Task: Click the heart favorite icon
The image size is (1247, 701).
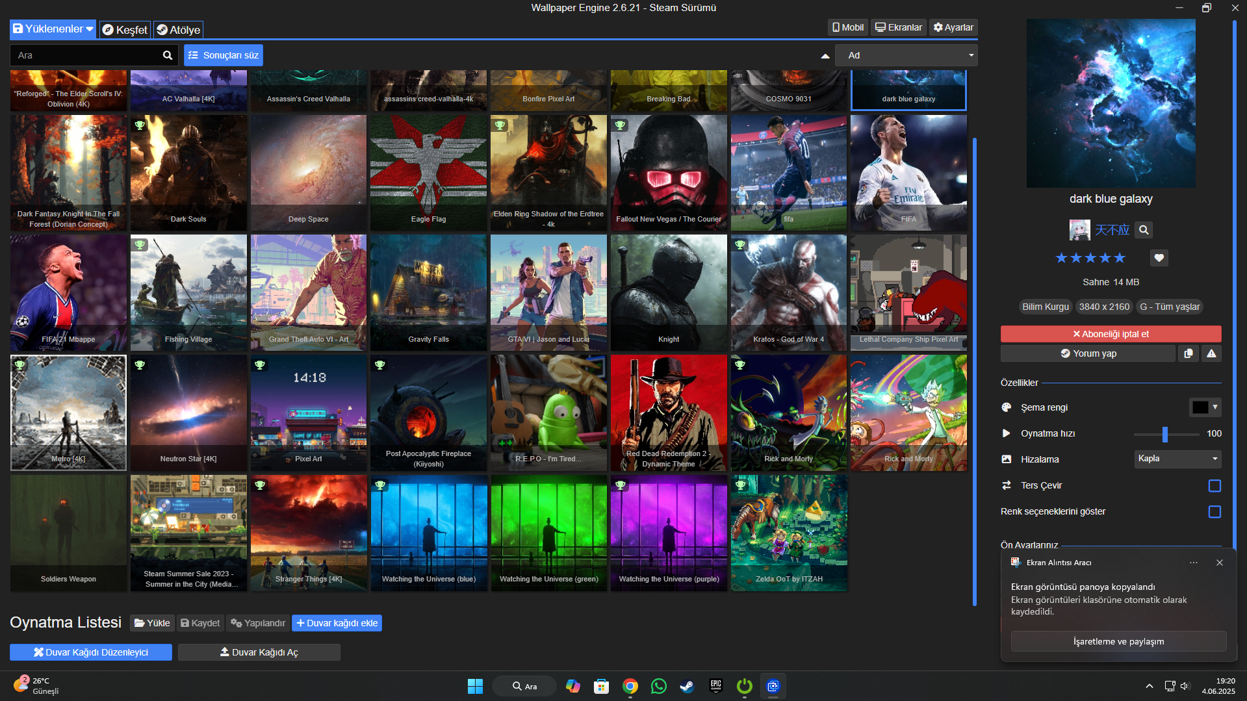Action: click(1159, 258)
